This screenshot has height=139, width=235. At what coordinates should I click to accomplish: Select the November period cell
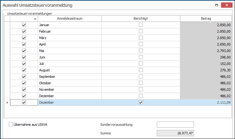(70, 90)
